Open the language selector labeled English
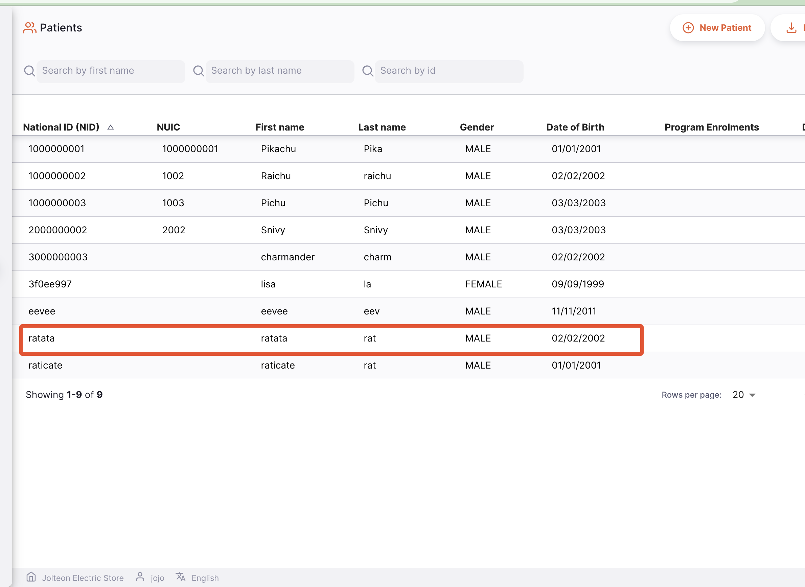Image resolution: width=805 pixels, height=587 pixels. click(x=205, y=578)
